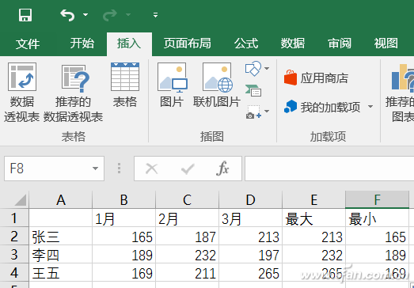Viewport: 414px width, 288px height.
Task: Insert a PivotTable (数据透视表)
Action: click(x=21, y=93)
